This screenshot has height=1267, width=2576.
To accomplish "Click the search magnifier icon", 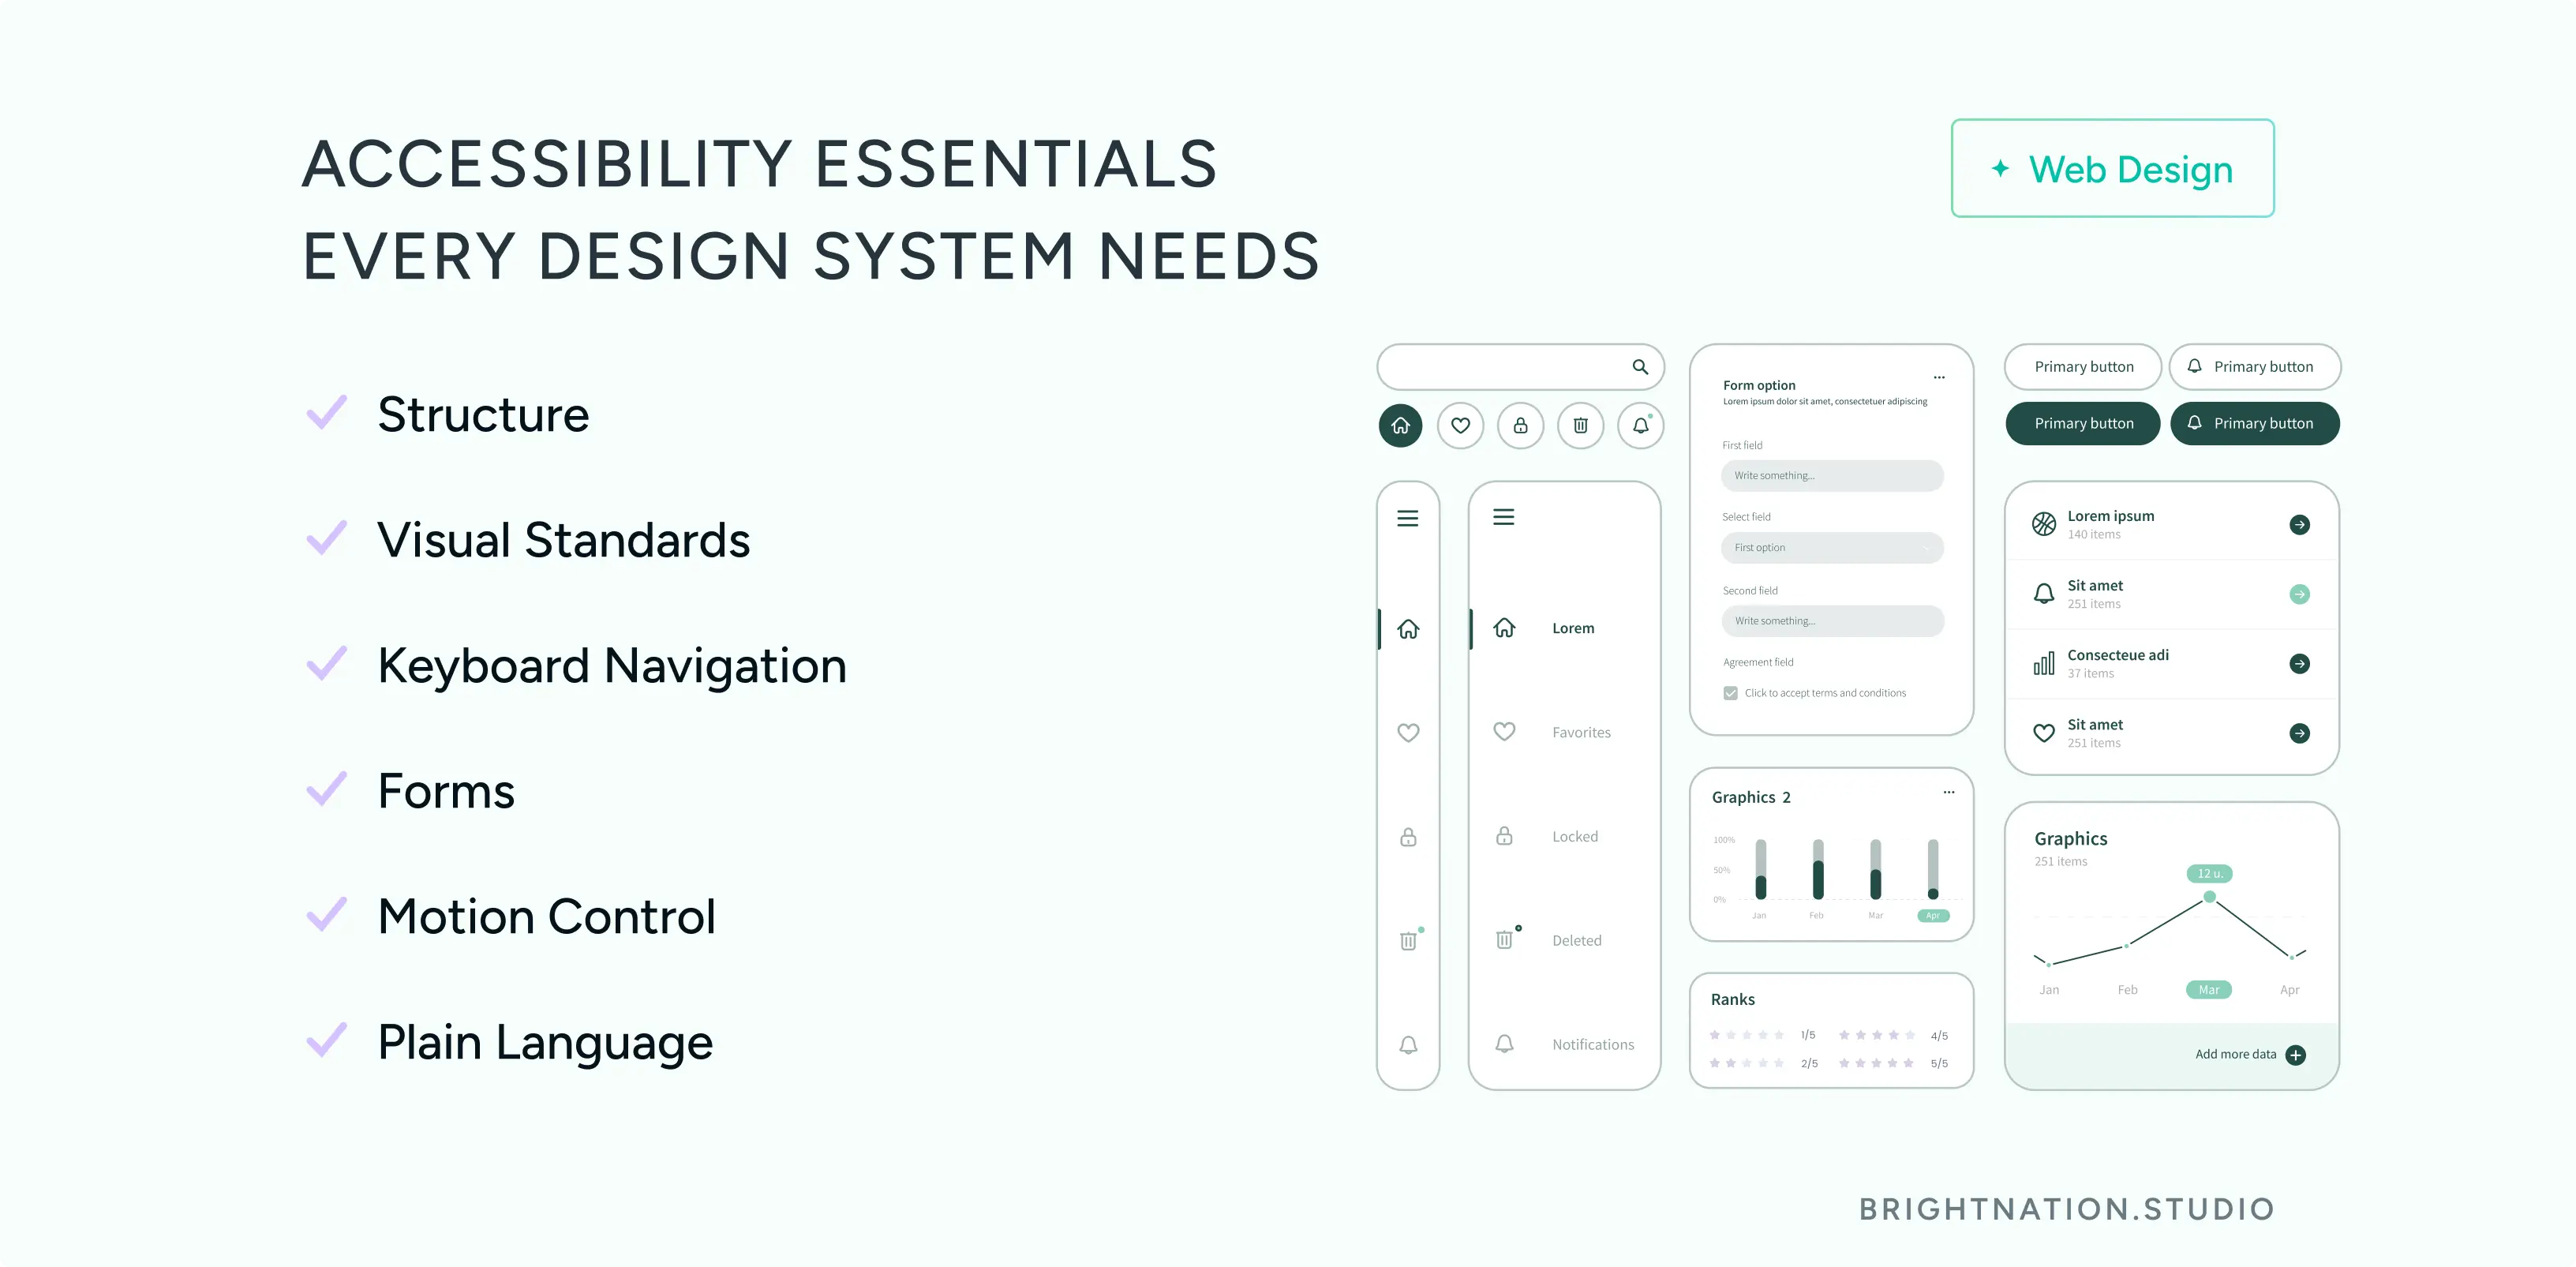I will [x=1640, y=367].
